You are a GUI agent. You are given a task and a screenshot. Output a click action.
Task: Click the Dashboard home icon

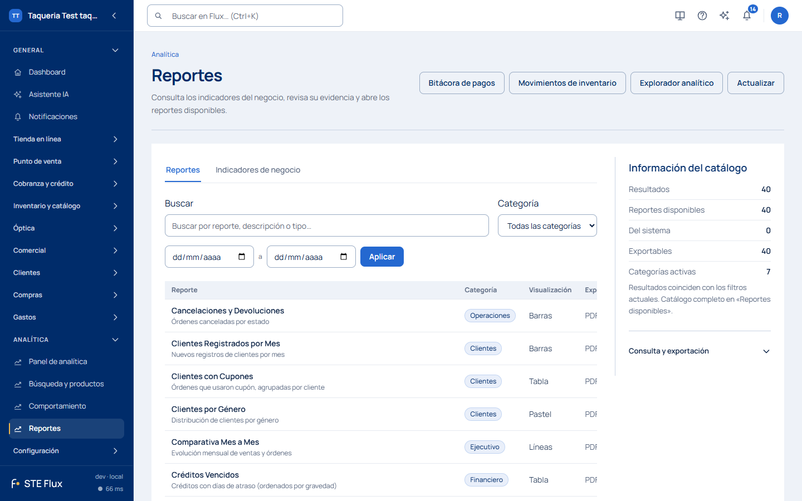click(18, 72)
